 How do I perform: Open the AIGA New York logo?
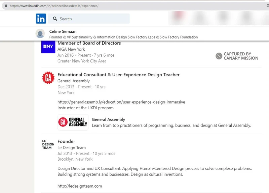click(x=48, y=47)
